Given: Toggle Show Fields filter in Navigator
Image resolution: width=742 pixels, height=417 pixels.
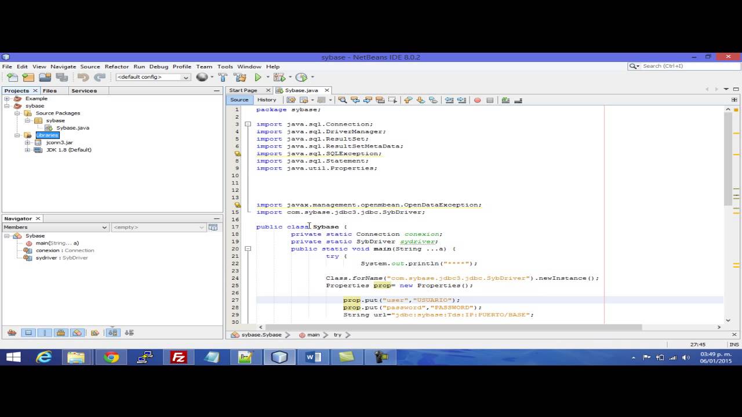Looking at the screenshot, I should point(28,332).
